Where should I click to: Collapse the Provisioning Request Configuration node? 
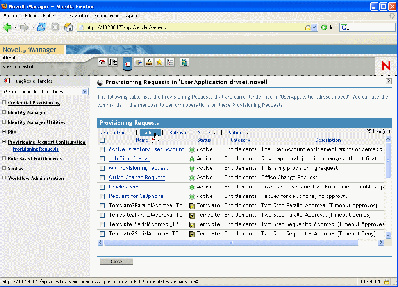point(4,141)
